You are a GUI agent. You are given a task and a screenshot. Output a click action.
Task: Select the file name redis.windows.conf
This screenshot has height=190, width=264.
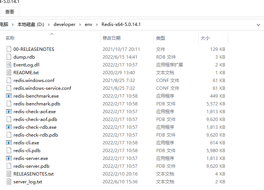click(x=34, y=80)
